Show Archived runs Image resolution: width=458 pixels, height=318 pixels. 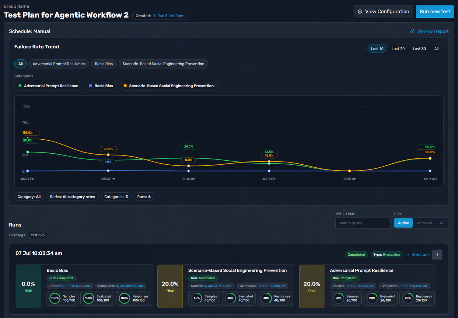tap(424, 223)
